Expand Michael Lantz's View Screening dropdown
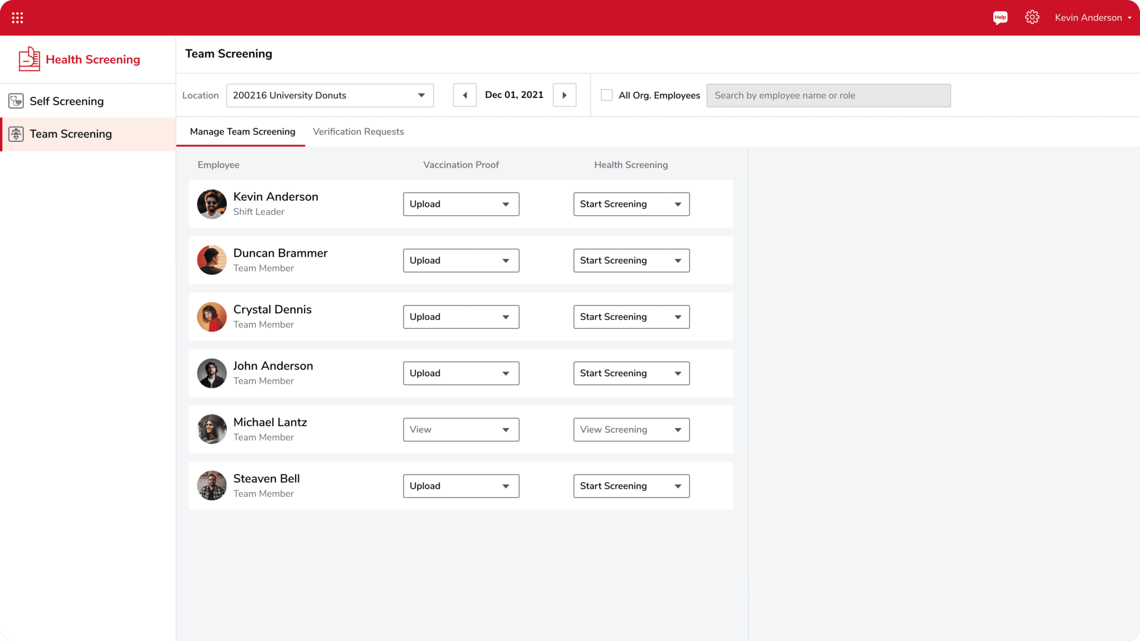The image size is (1140, 641). 631,430
